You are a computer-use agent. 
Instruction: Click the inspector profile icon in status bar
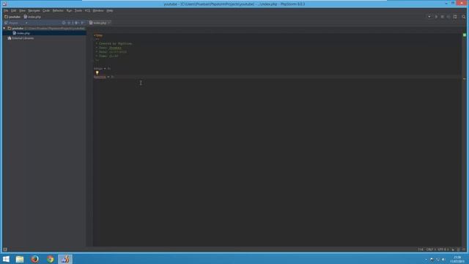click(x=458, y=249)
